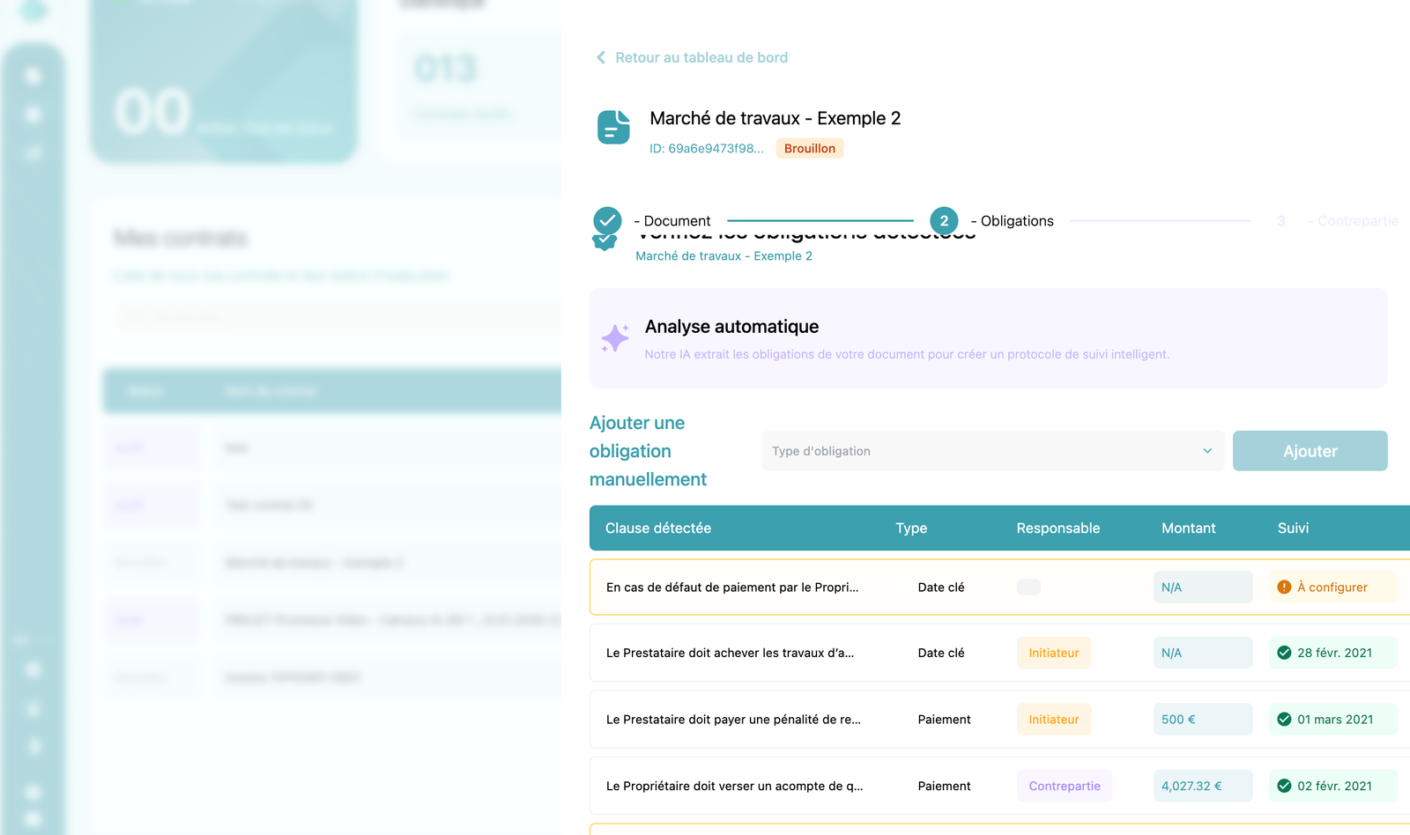The image size is (1410, 835).
Task: Select step 2 'Obligations' in the stepper
Action: point(943,220)
